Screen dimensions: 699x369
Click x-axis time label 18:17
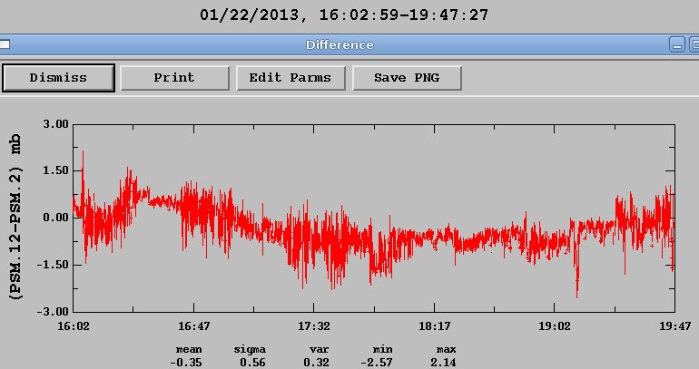click(434, 326)
